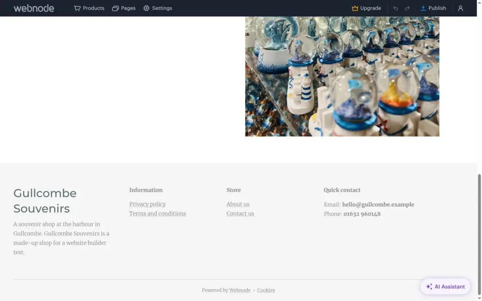Click the phone number 01632 960148
Image resolution: width=482 pixels, height=301 pixels.
pyautogui.click(x=362, y=214)
